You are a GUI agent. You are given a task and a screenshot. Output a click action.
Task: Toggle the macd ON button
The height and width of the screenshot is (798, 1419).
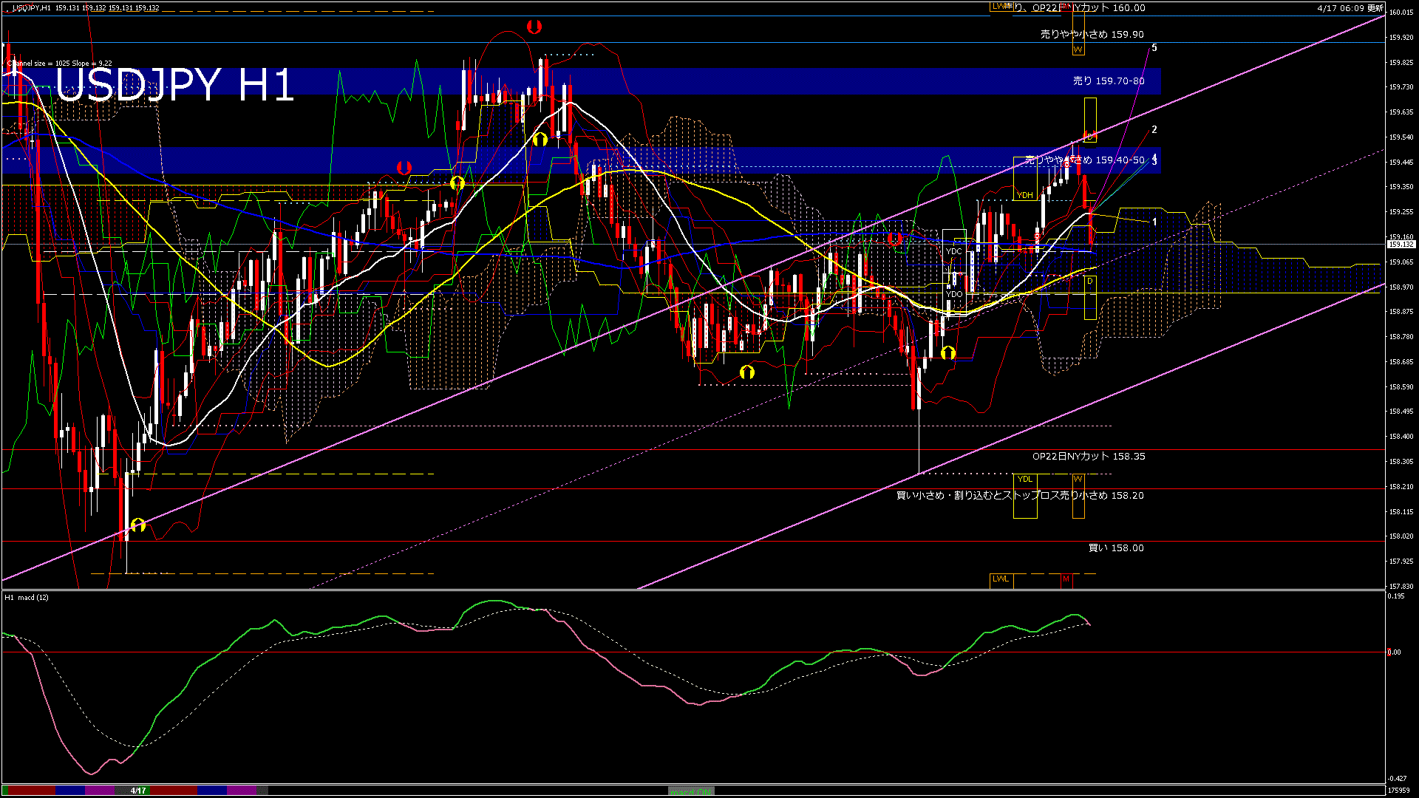pos(691,791)
